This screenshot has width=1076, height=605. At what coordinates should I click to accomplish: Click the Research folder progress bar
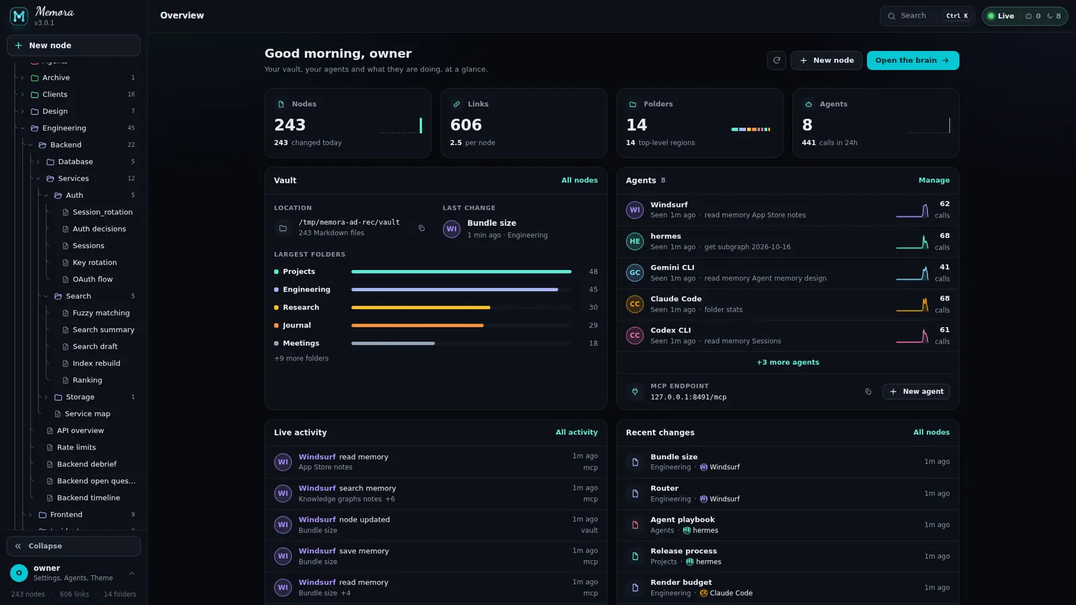point(461,307)
